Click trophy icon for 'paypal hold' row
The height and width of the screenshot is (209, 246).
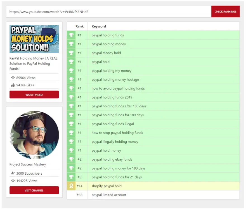71,62
